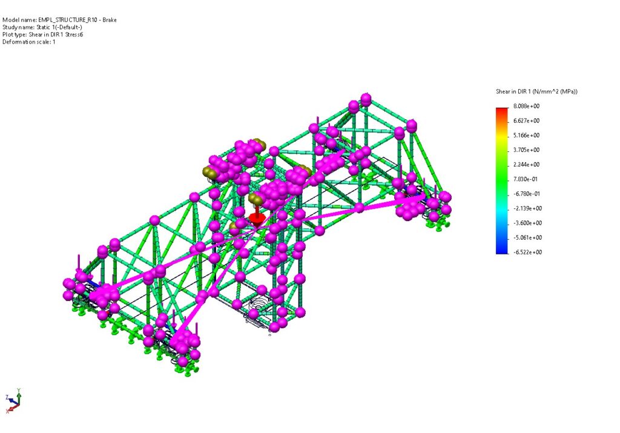Click the Study name Static 1 text

[x=42, y=27]
